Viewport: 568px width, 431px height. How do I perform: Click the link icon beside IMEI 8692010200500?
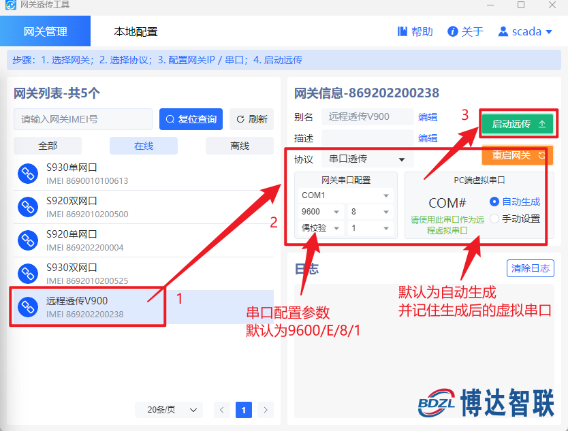(x=28, y=207)
